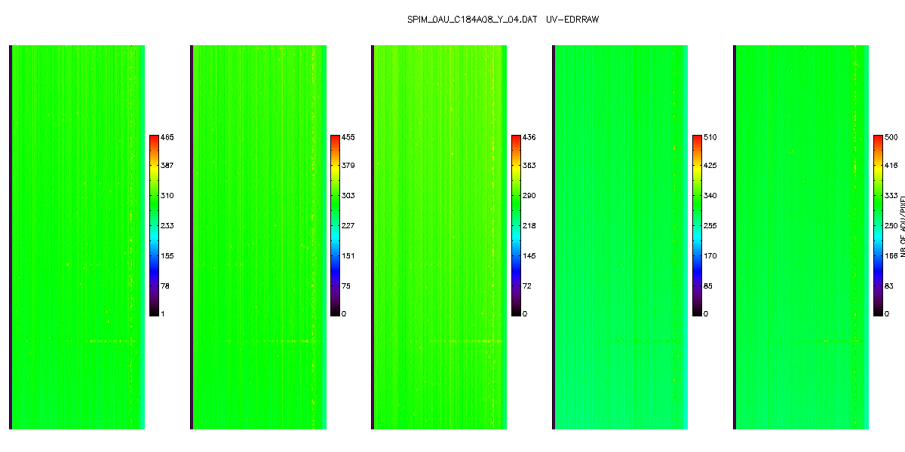The width and height of the screenshot is (905, 452).
Task: Click the spectral image left of the 436 colorbar
Action: click(x=439, y=237)
